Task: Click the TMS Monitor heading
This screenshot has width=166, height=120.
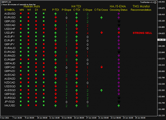Action: [x=141, y=6]
